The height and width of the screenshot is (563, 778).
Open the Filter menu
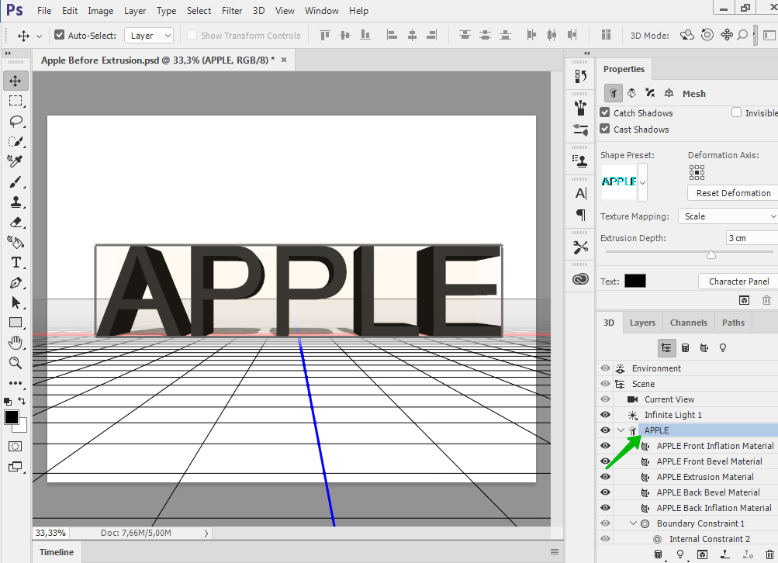(x=231, y=11)
